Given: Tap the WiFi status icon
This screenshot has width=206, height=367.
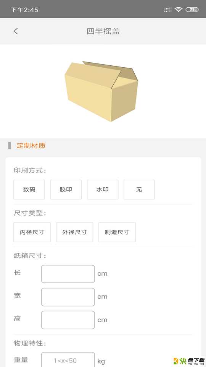Looking at the screenshot, I should coord(179,10).
